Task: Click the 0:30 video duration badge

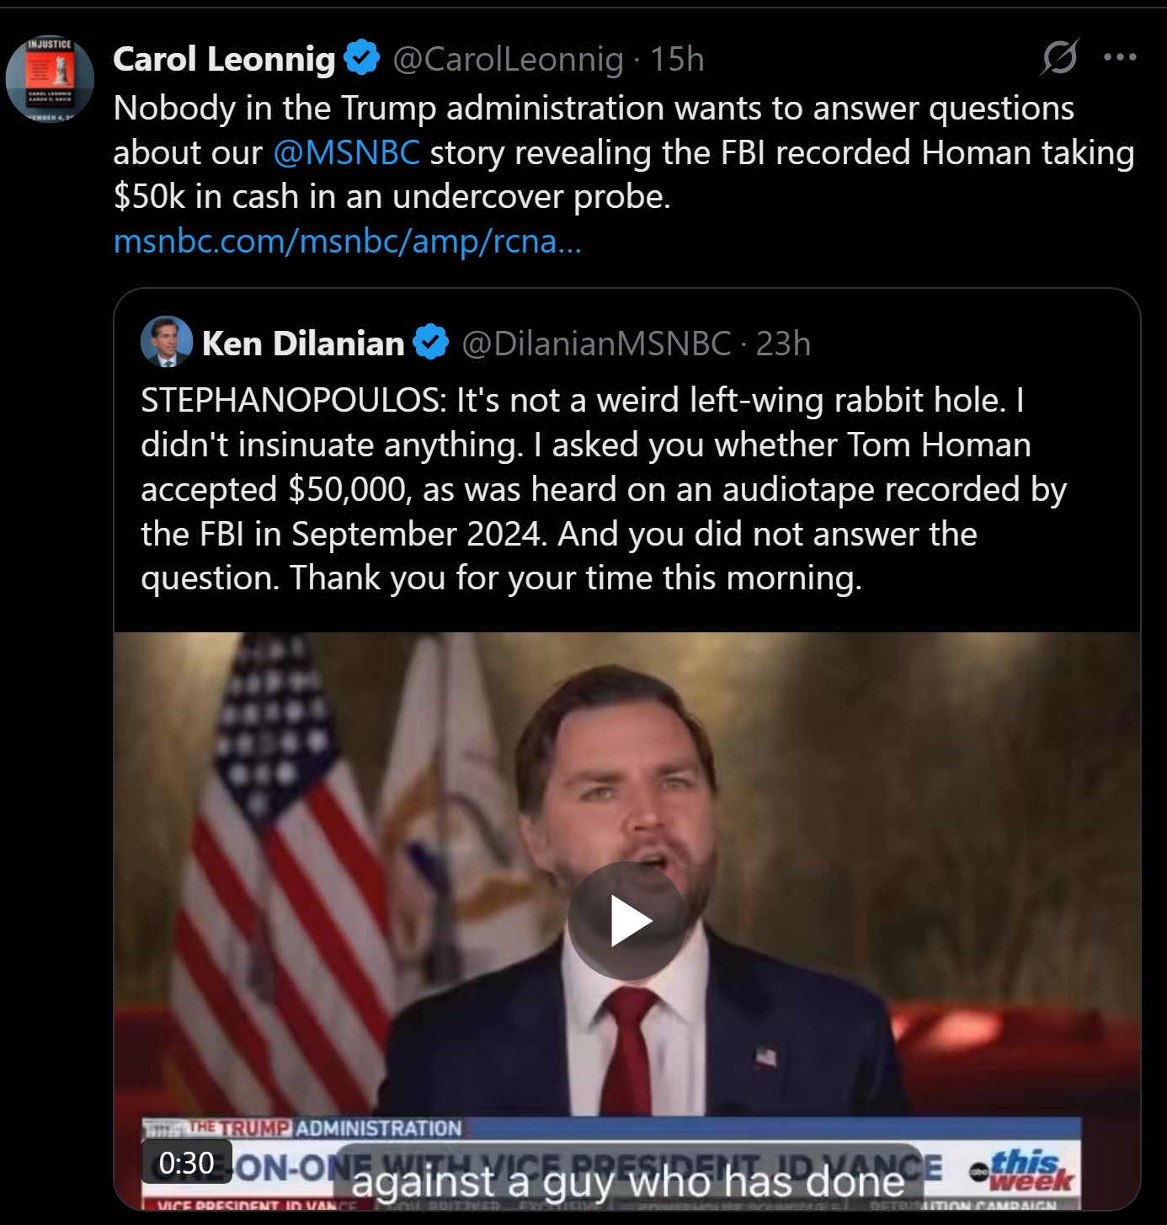Action: [186, 1163]
